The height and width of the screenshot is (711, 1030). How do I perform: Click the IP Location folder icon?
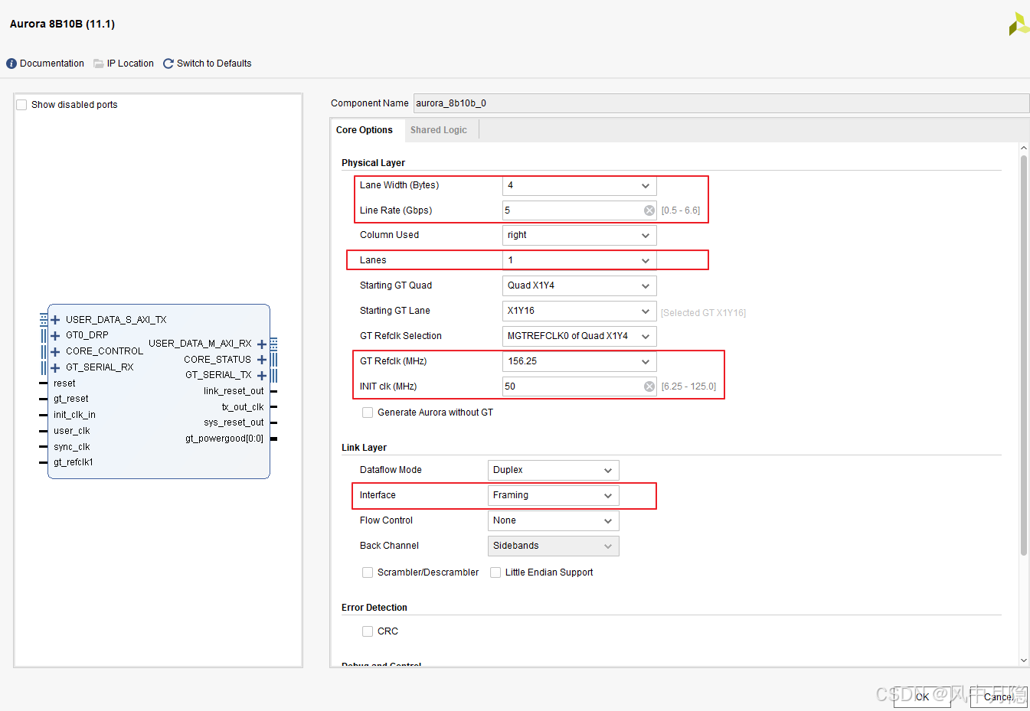[x=99, y=64]
